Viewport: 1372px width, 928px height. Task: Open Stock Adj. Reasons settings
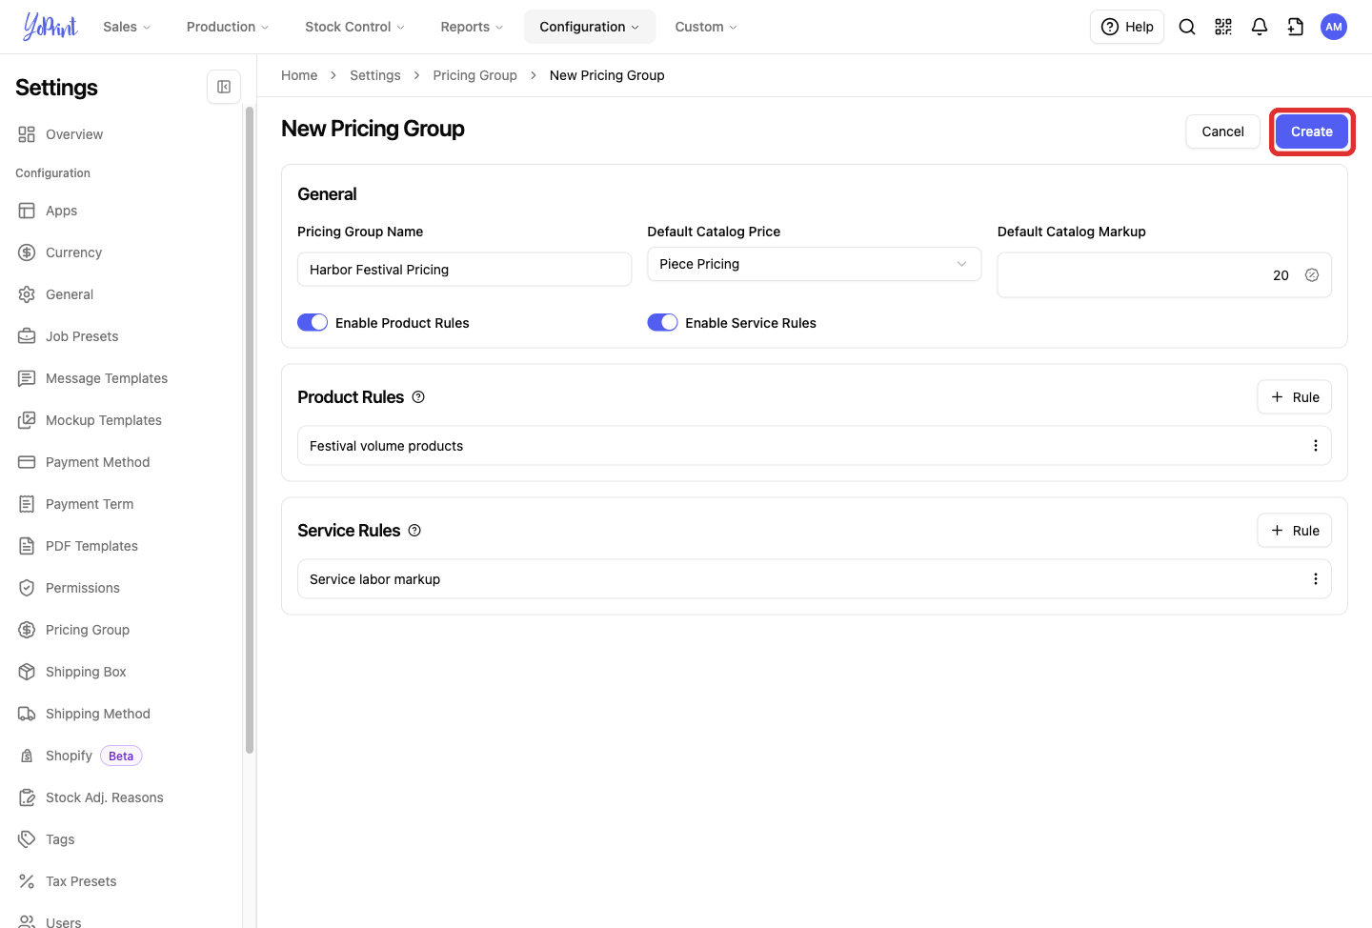point(105,797)
